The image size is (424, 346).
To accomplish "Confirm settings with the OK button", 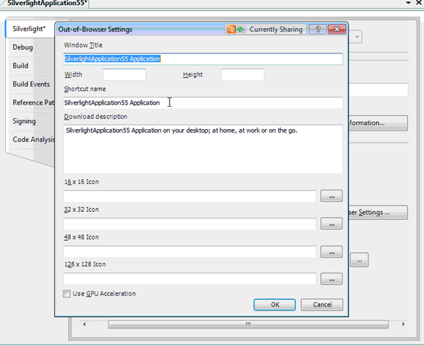I will pos(274,304).
